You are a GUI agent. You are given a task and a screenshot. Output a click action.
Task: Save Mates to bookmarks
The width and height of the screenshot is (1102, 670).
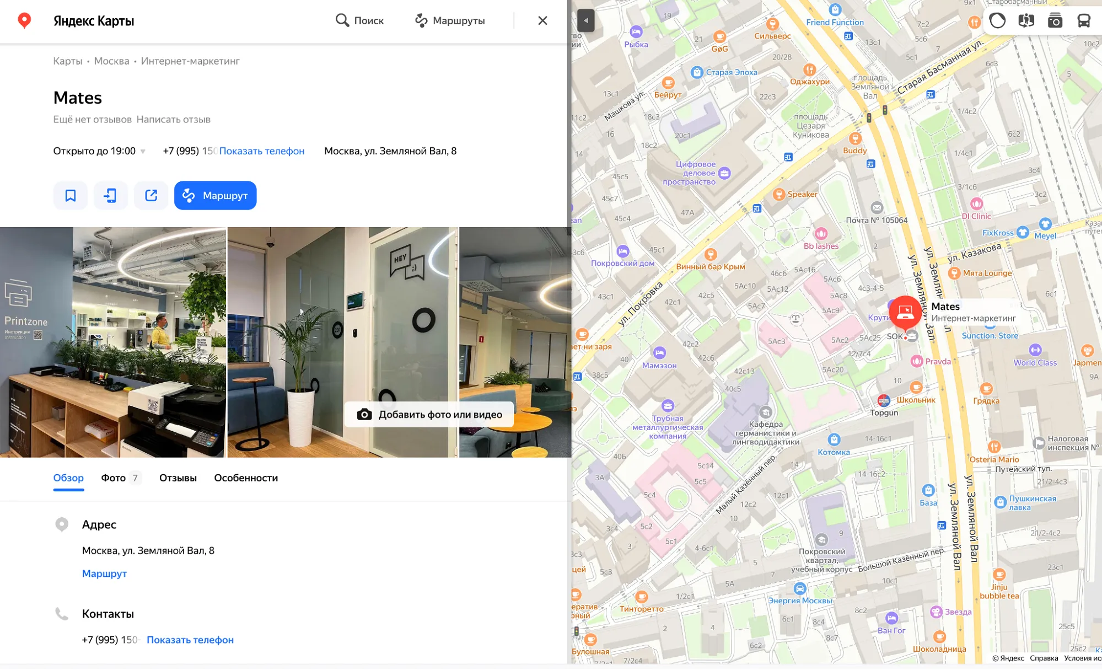(70, 195)
